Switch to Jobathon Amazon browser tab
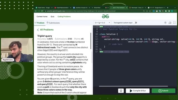The width and height of the screenshot is (178, 100). coord(81,8)
